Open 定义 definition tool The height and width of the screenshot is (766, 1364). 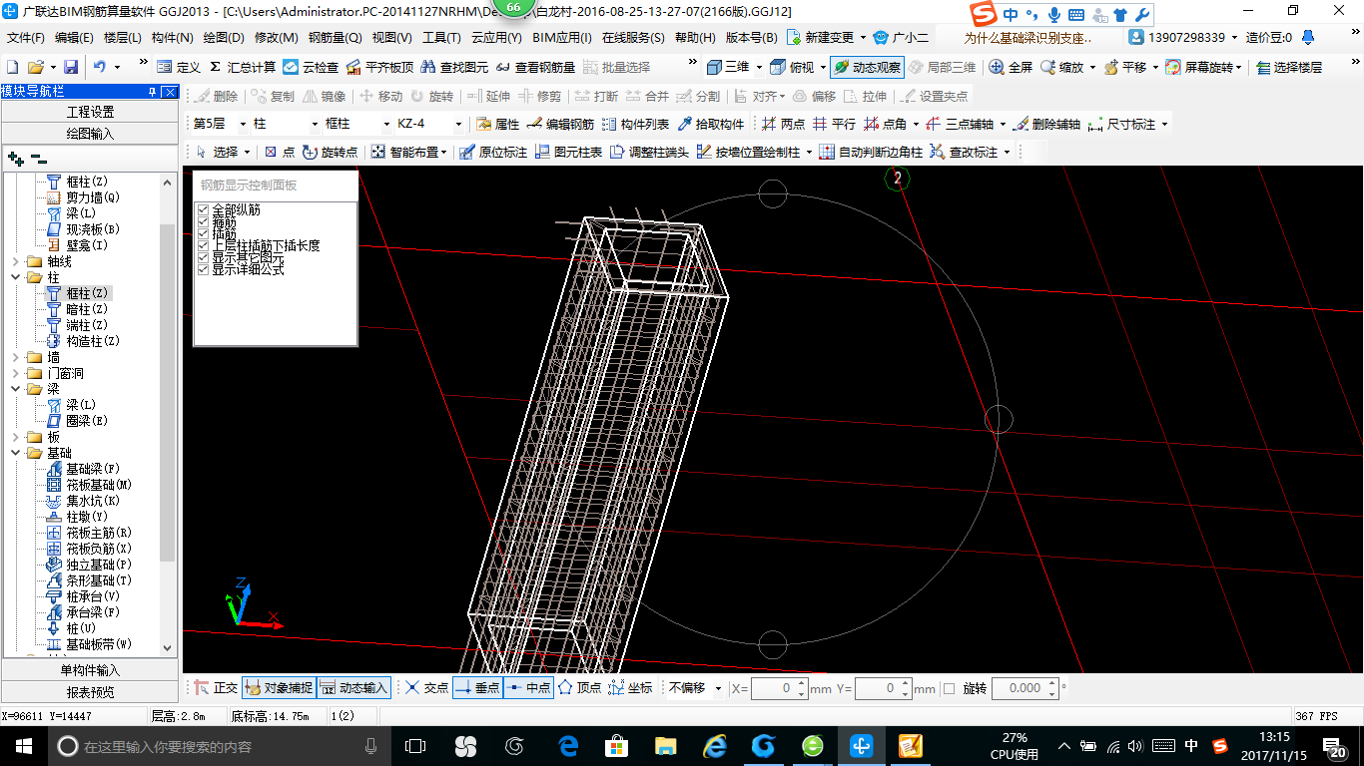pos(179,67)
